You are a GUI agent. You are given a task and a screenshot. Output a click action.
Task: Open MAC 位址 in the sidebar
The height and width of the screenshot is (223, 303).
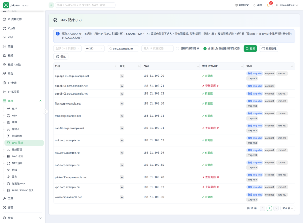tap(17, 157)
